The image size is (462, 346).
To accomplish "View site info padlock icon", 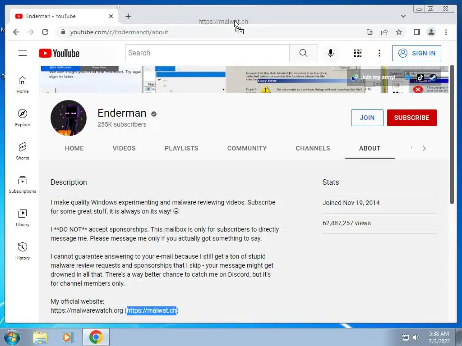I will [x=63, y=32].
